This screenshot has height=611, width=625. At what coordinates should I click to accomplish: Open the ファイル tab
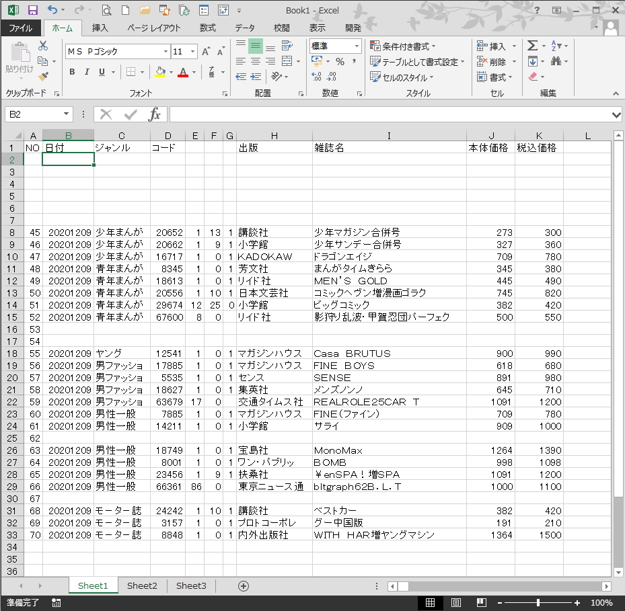tap(21, 28)
